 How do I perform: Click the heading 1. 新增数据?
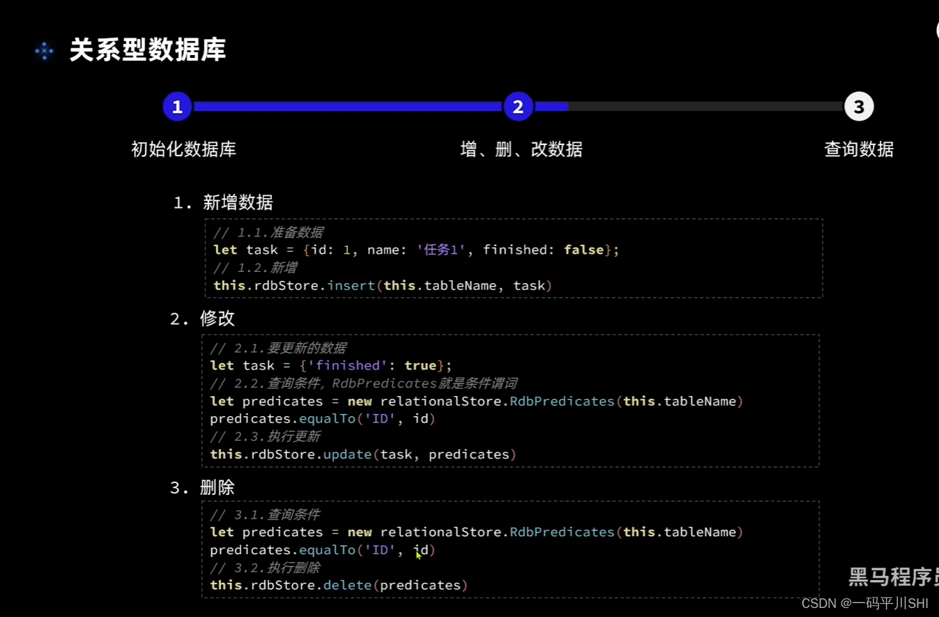pos(223,202)
